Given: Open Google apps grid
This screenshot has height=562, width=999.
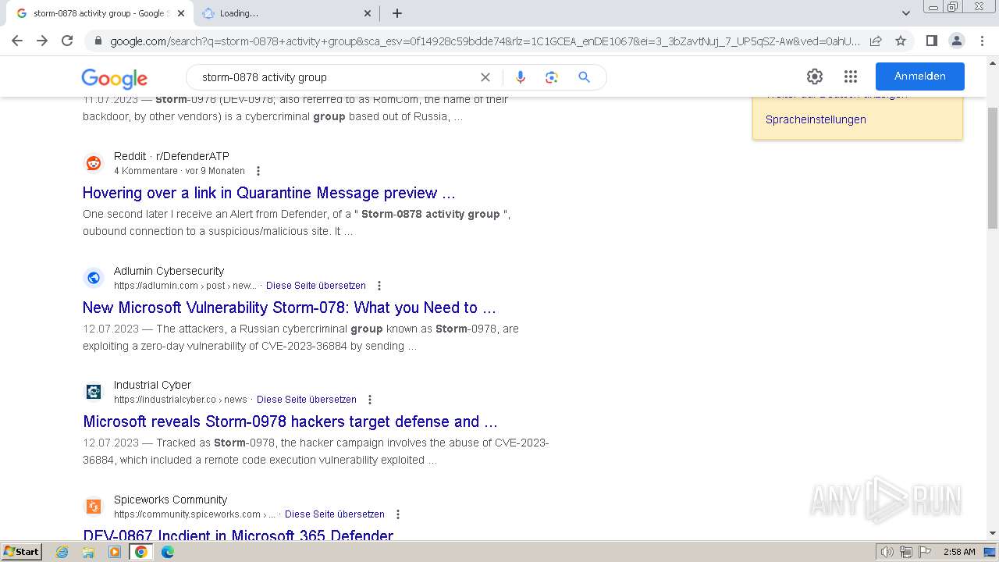Looking at the screenshot, I should pos(851,76).
